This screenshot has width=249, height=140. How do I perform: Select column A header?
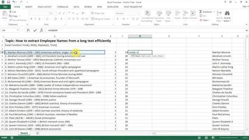54,36
